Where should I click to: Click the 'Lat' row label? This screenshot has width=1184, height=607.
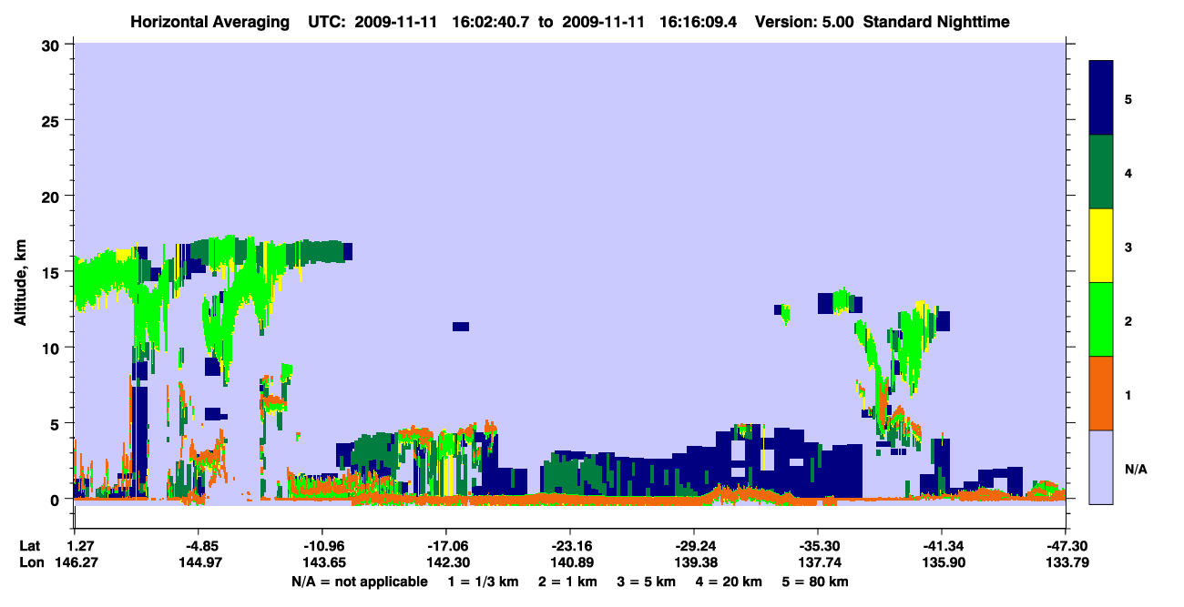click(x=30, y=545)
